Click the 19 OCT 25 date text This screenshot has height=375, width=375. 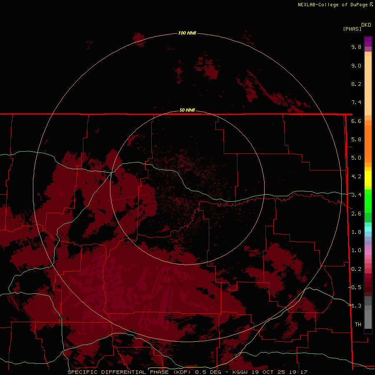point(267,372)
